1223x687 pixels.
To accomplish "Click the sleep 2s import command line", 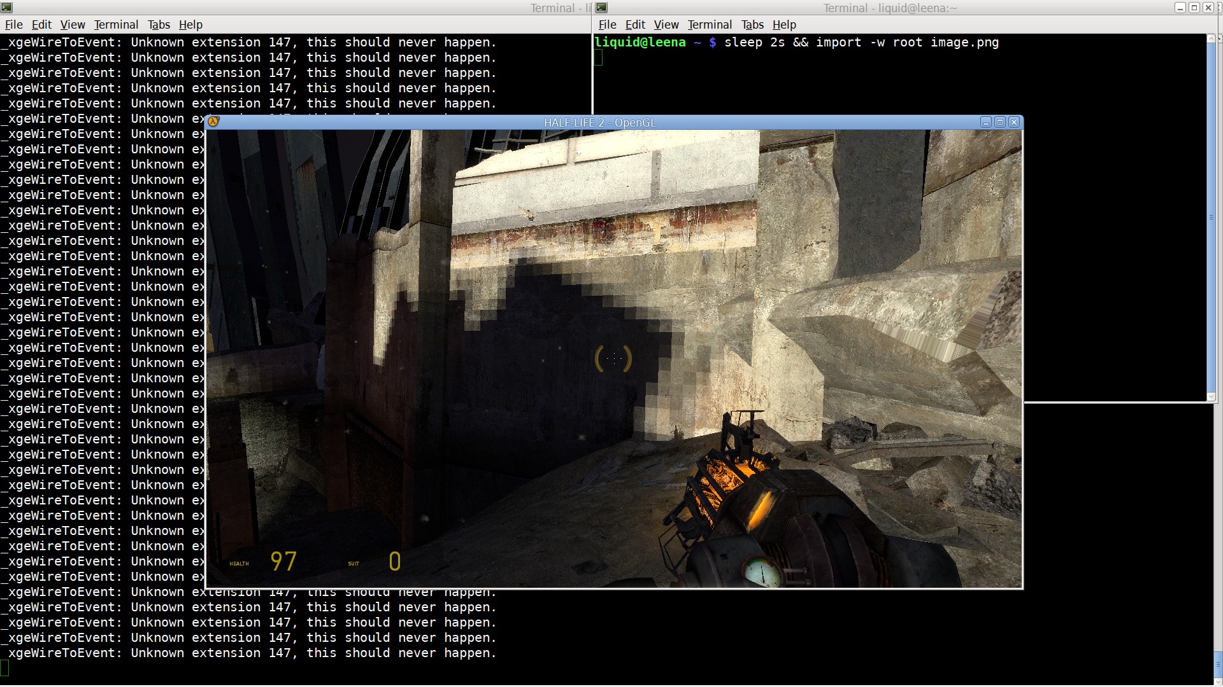I will point(861,43).
